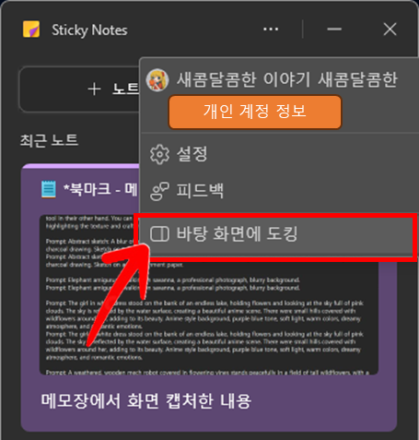Screen dimensions: 419x440
Task: Open the captured screenshot thumbnail in the note
Action: click(x=209, y=294)
